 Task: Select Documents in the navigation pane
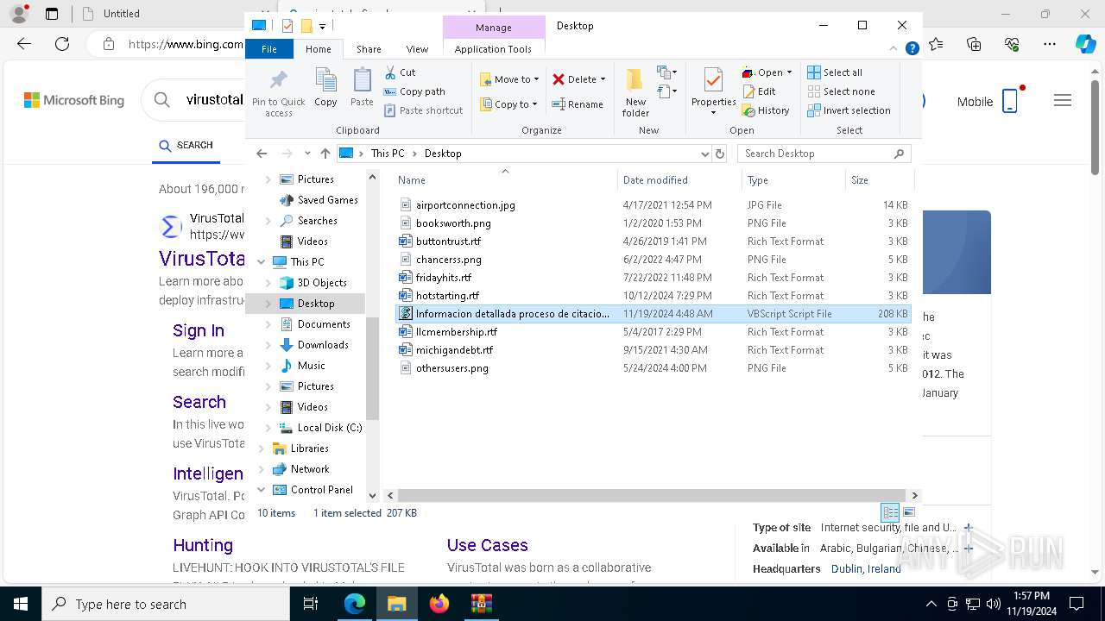click(x=324, y=324)
